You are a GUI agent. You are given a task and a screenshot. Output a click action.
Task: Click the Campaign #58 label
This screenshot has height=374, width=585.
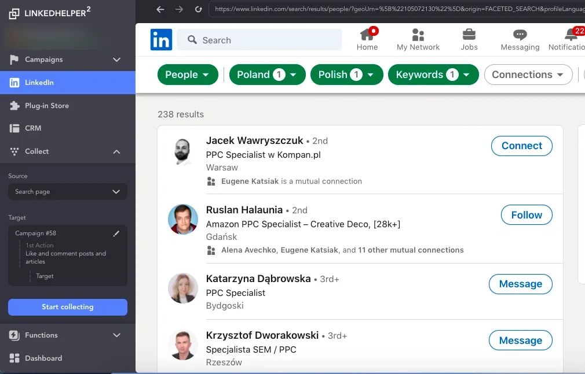35,234
